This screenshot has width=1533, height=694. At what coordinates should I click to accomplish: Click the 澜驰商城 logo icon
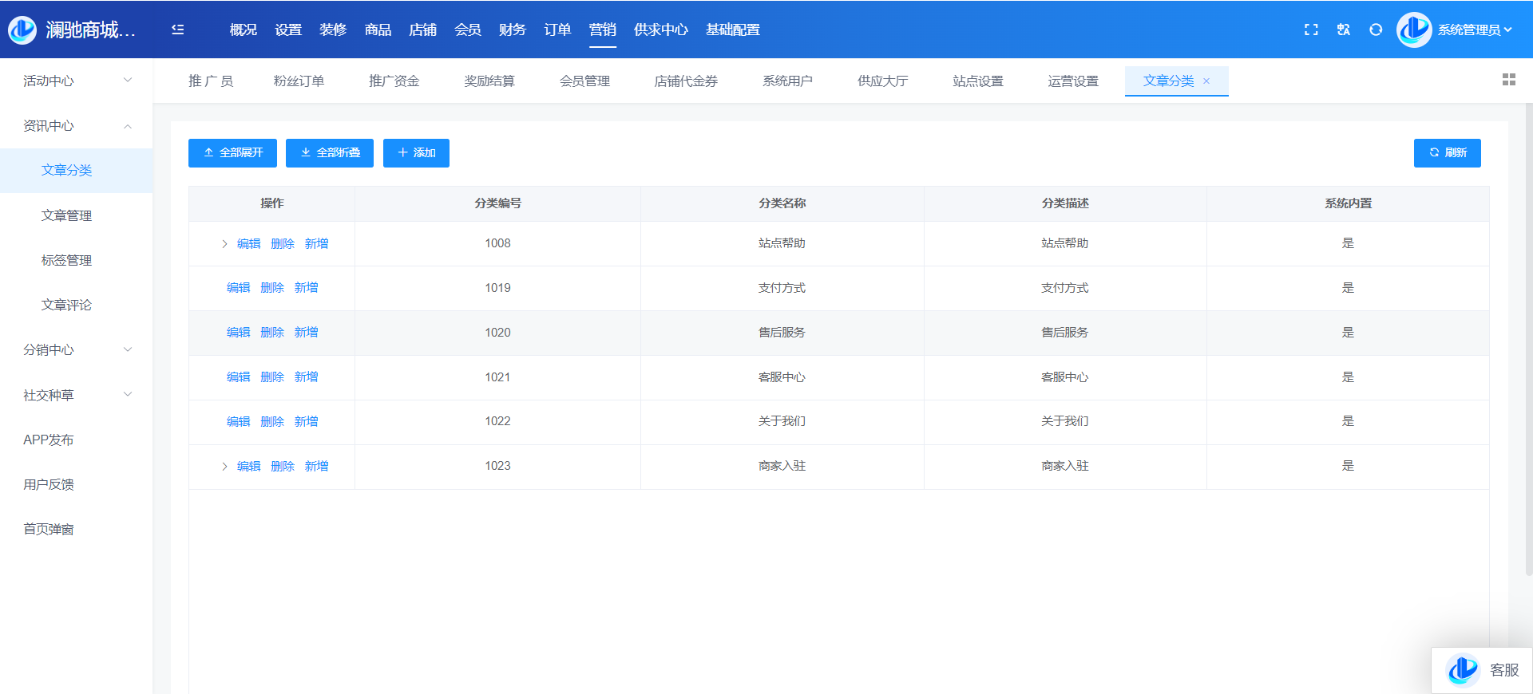[x=22, y=30]
